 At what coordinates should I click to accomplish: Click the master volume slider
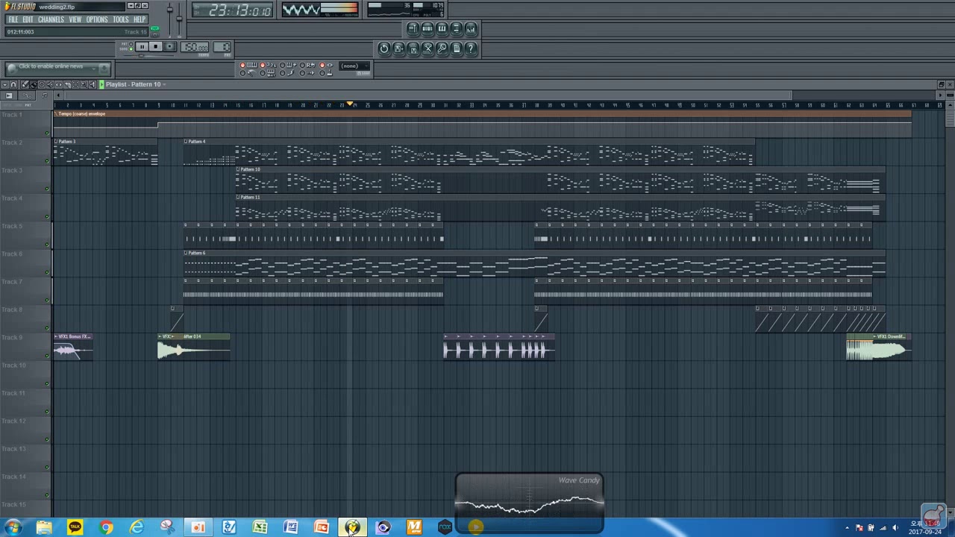point(170,21)
